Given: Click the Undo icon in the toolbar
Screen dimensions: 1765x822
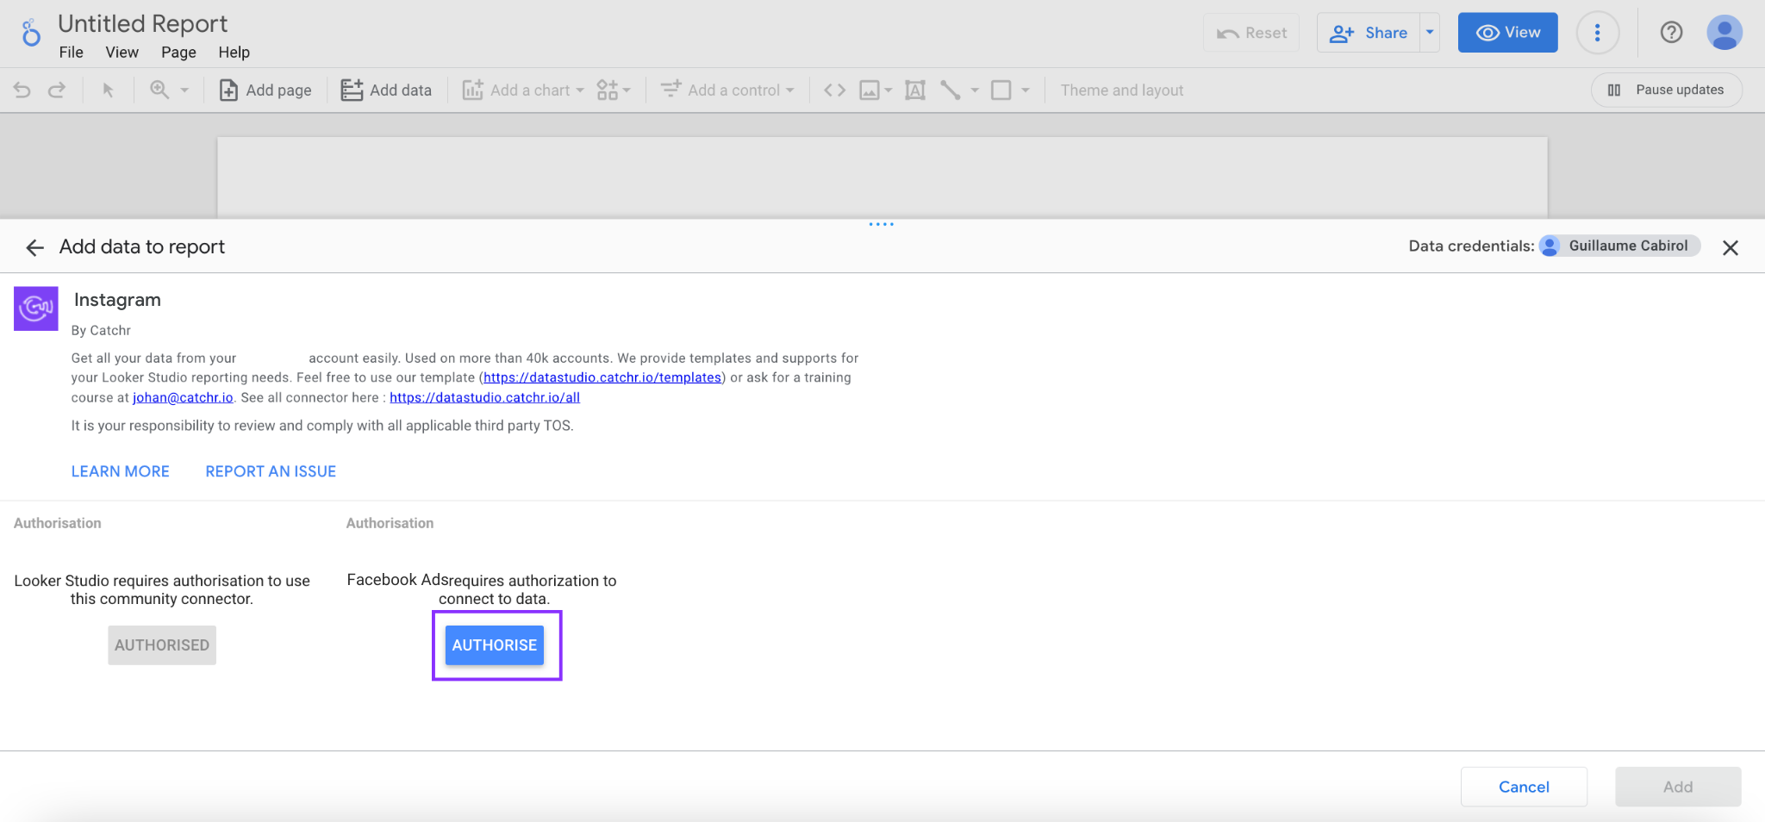Looking at the screenshot, I should coord(21,90).
